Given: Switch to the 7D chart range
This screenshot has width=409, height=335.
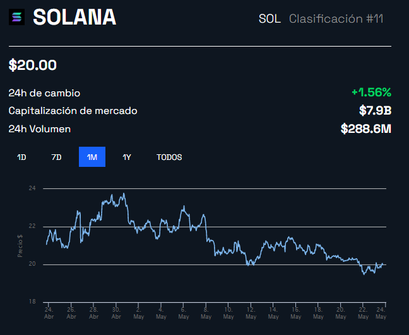Looking at the screenshot, I should point(56,157).
